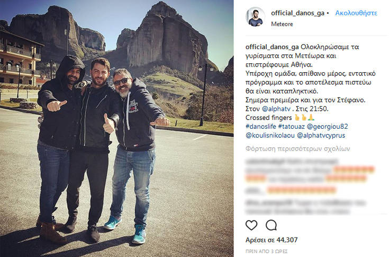Open comments with the speech bubble icon
Viewport: 389px width, 257px height.
[x=271, y=225]
